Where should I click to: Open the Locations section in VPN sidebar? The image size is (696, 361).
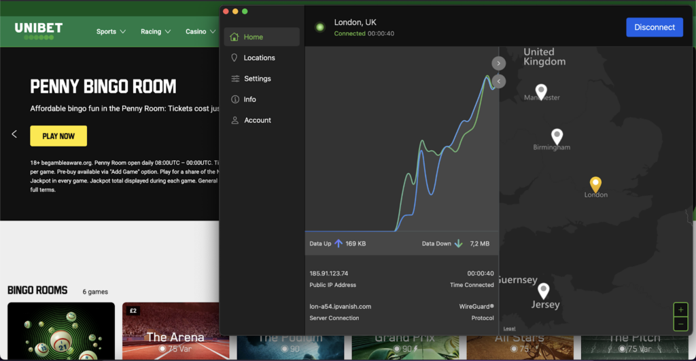tap(262, 58)
